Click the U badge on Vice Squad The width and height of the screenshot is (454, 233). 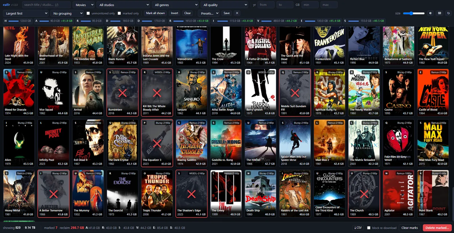click(x=41, y=72)
